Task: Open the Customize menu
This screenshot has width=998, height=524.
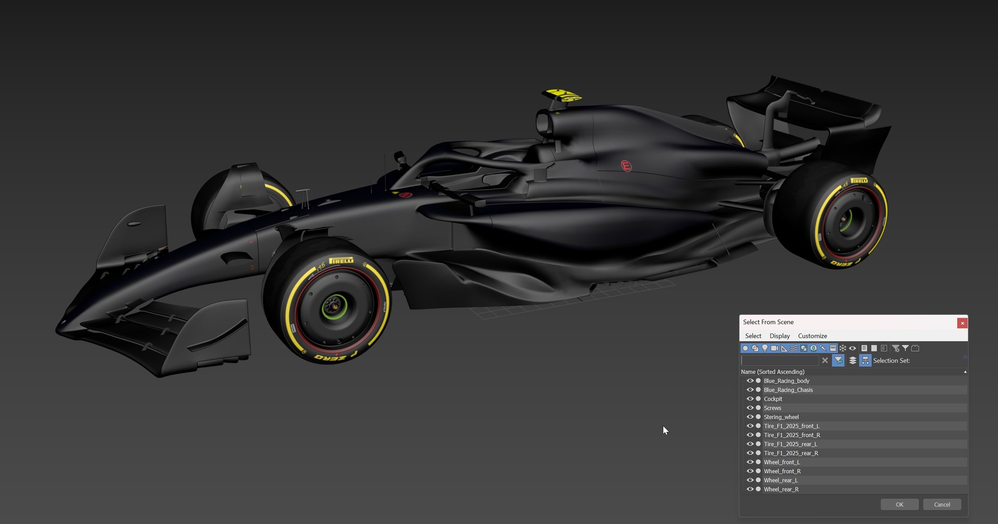Action: tap(812, 336)
